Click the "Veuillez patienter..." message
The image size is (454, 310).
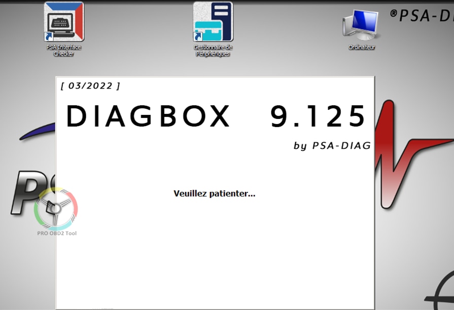pyautogui.click(x=214, y=193)
